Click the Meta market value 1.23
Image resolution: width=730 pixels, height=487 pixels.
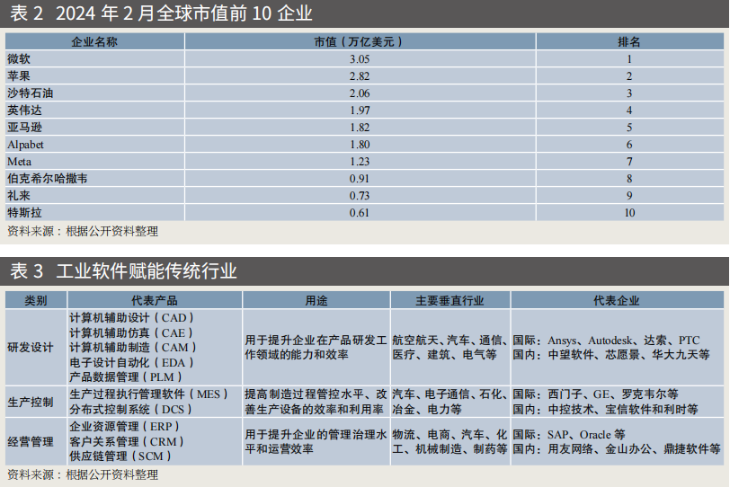coord(359,161)
